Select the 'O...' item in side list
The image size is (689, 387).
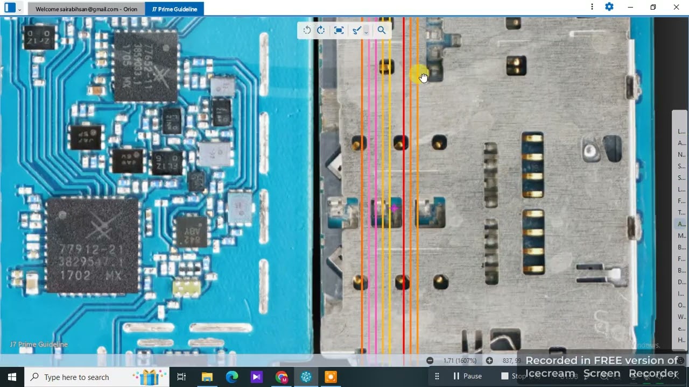pos(681,305)
